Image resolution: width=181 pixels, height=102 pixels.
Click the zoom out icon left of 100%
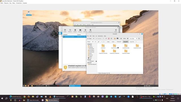pyautogui.click(x=121, y=39)
